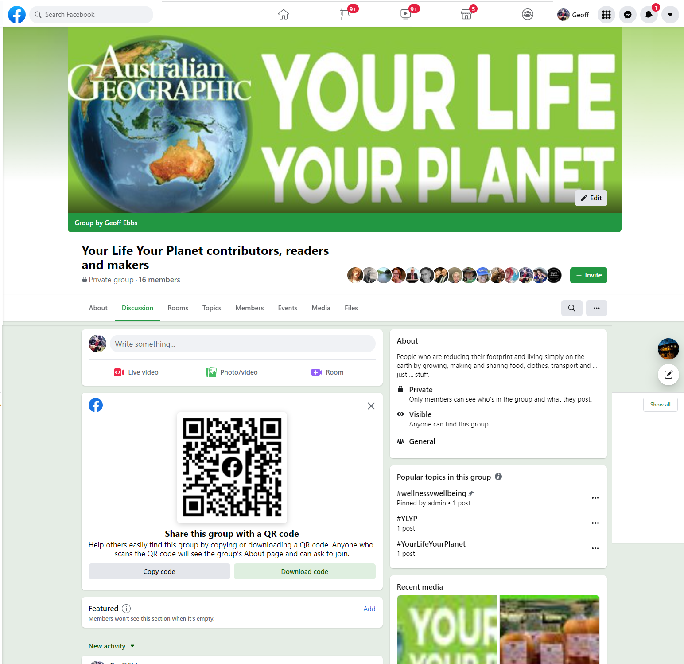Switch to the Members tab

pos(249,308)
